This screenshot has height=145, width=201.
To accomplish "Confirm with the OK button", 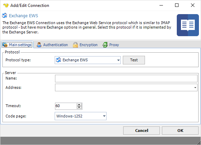I will [180, 131].
